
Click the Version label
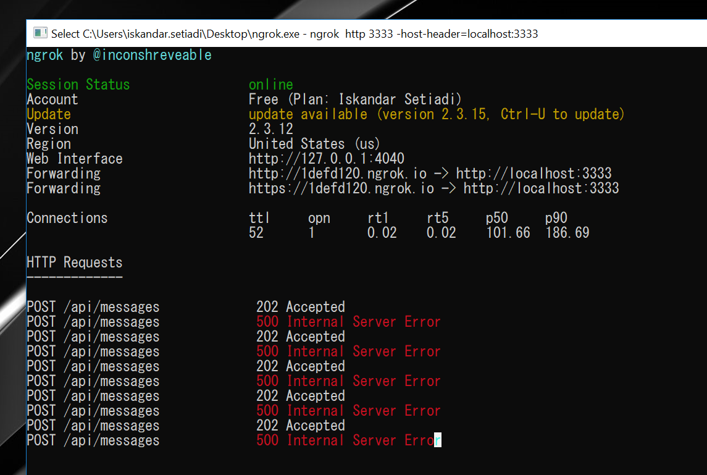pos(52,129)
